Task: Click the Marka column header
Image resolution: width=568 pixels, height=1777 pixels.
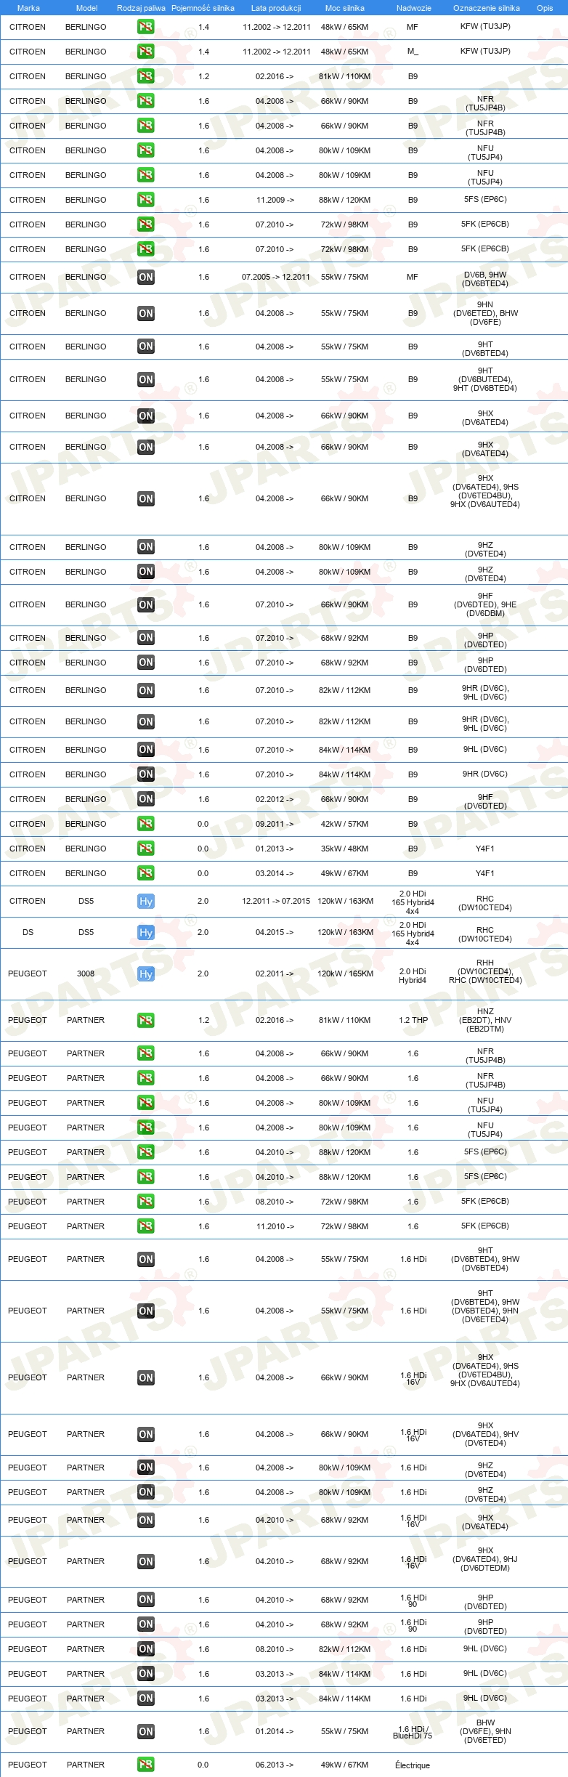Action: (x=28, y=8)
